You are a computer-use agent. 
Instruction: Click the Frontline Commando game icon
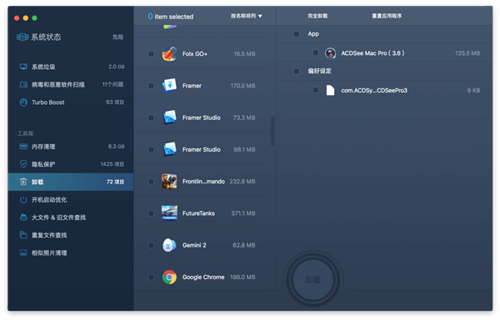(169, 182)
